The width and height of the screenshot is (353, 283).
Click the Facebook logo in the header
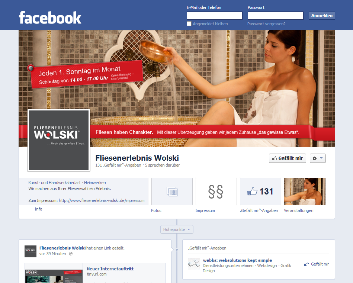click(50, 17)
